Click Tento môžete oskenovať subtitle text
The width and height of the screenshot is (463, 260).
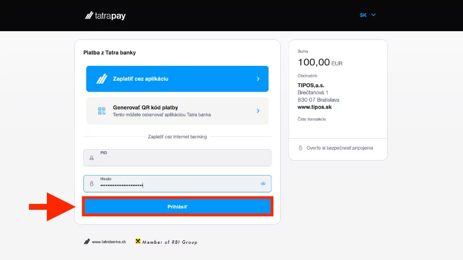coord(162,114)
